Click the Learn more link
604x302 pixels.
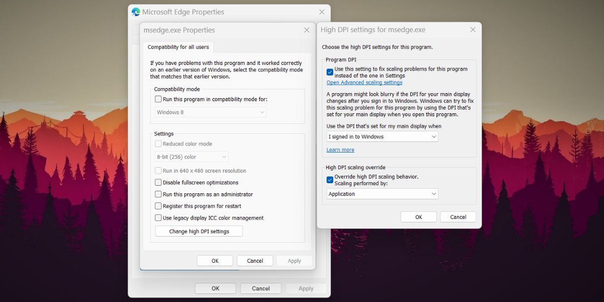tap(340, 150)
